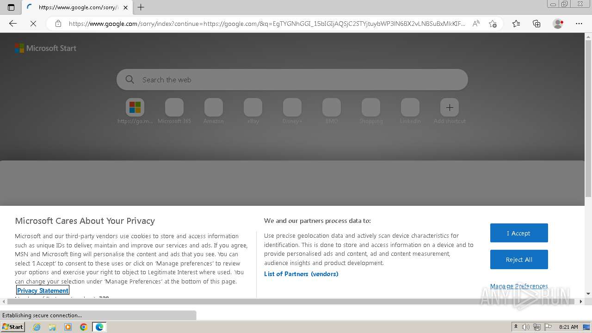Image resolution: width=592 pixels, height=333 pixels.
Task: Open Read aloud icon in address bar
Action: click(476, 24)
